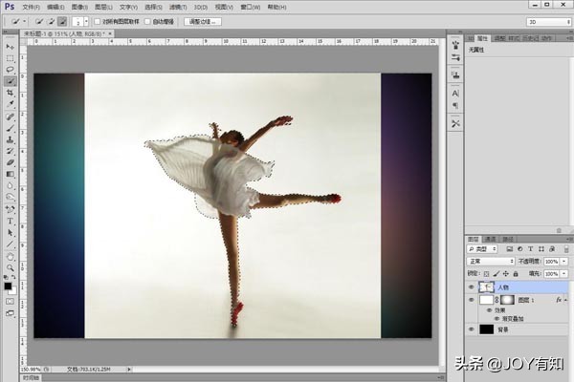This screenshot has width=574, height=382.
Task: Hide the 人物 layer
Action: 471,286
